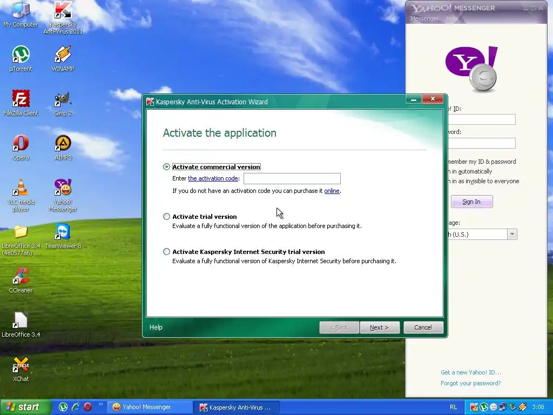Open the Windows start menu
This screenshot has height=415, width=553.
[25, 407]
